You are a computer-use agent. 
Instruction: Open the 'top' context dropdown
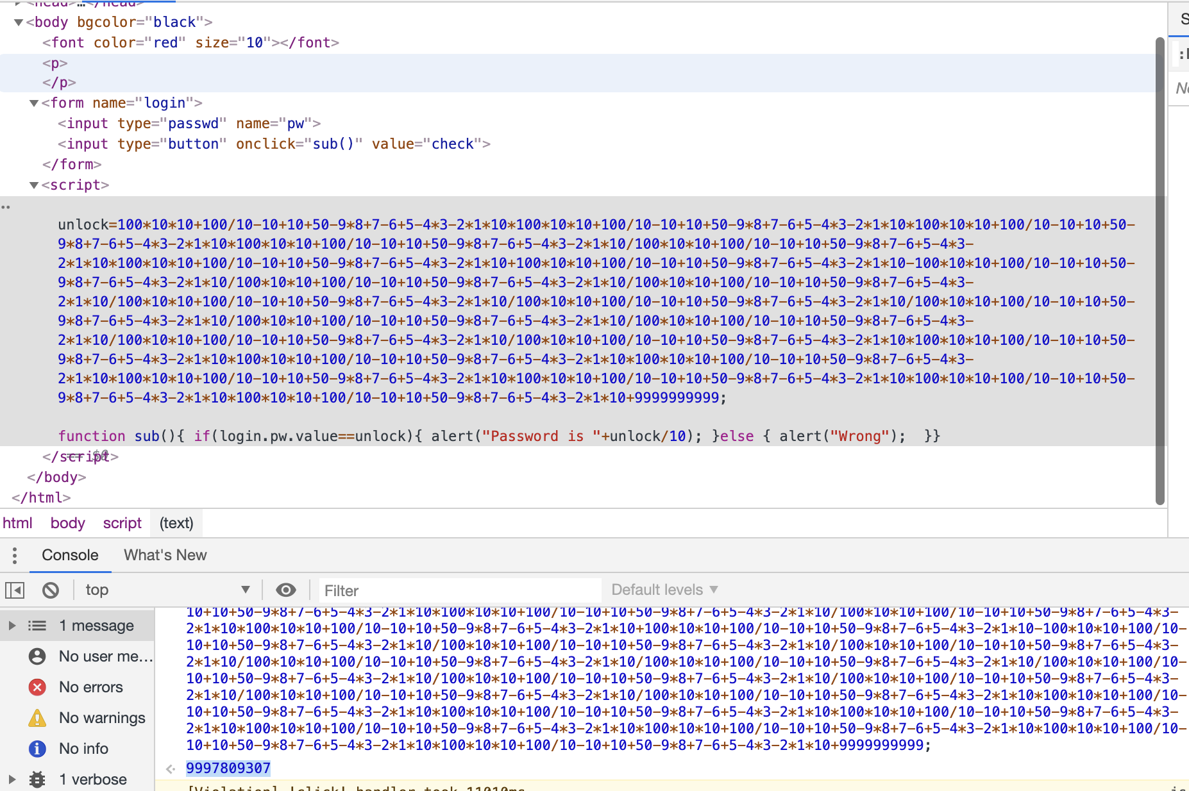point(167,590)
